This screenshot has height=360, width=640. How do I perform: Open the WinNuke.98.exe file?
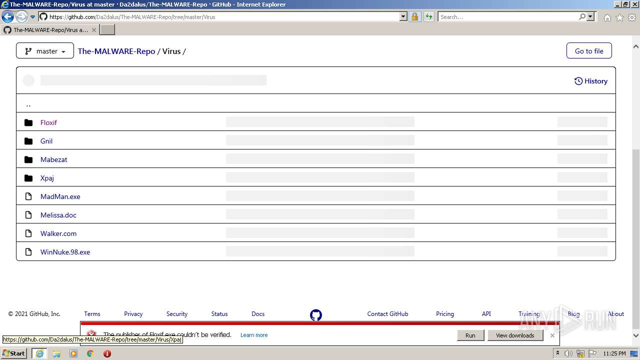(x=65, y=252)
